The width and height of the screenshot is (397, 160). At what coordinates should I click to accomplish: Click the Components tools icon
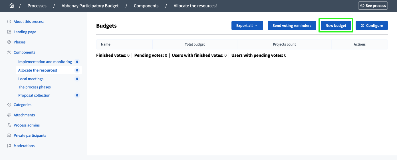tap(9, 52)
